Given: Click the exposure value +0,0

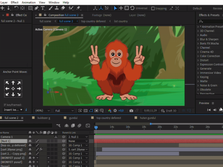Looking at the screenshot, I should (121, 110).
